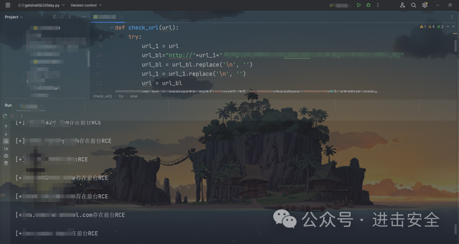The width and height of the screenshot is (459, 244).
Task: Click the typo count 2 indicator
Action: coord(440,26)
